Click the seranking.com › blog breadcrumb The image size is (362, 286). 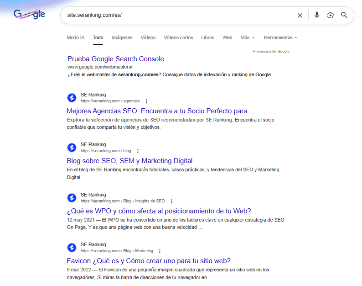106,151
